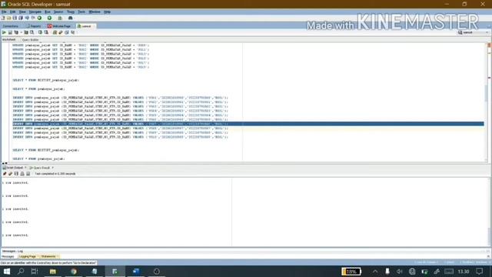Open Task View from the taskbar

[35, 272]
